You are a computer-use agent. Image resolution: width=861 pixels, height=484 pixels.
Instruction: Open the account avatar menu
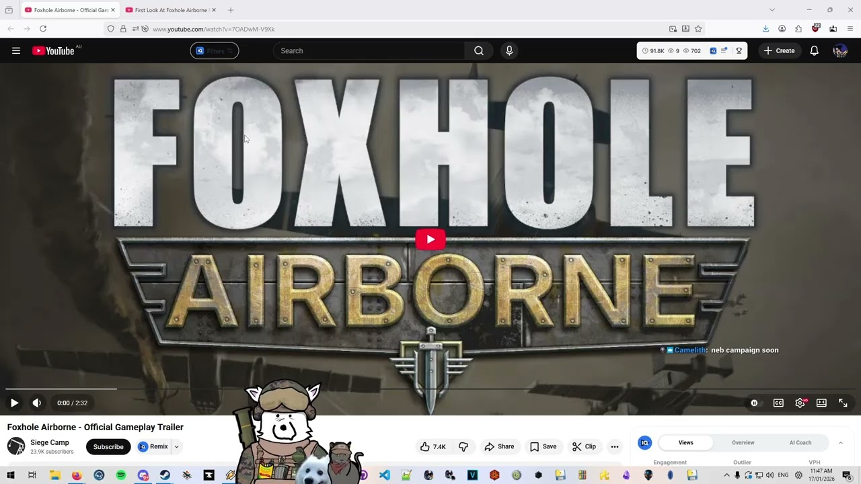840,50
